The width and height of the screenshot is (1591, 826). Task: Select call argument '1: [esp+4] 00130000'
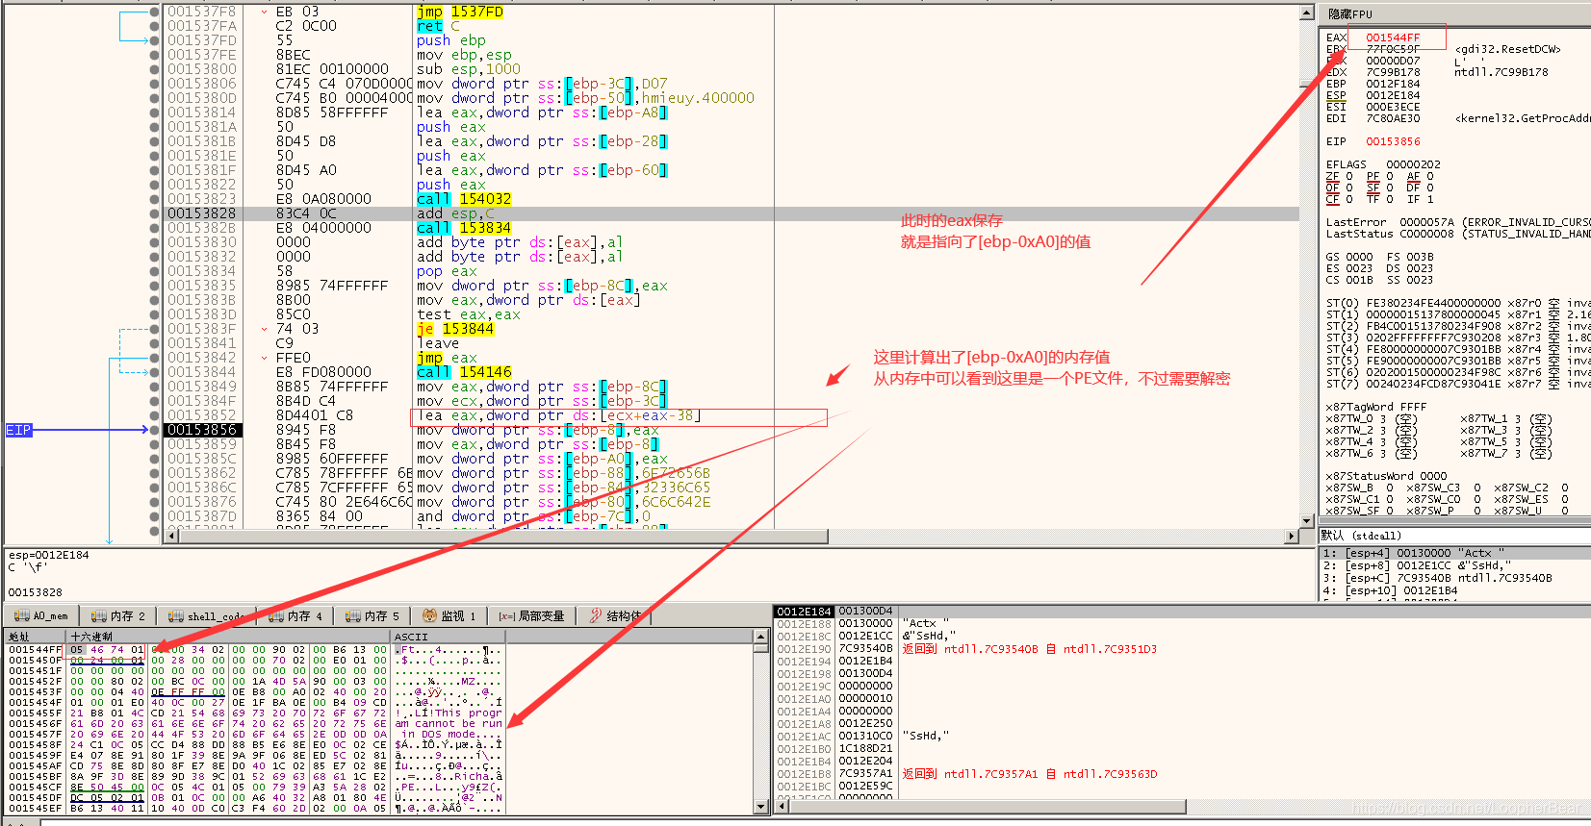pos(1454,553)
